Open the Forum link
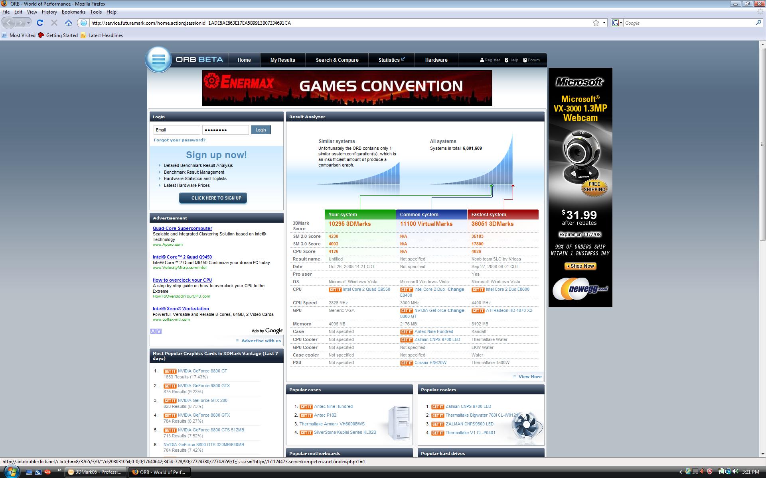The width and height of the screenshot is (766, 478). click(x=531, y=60)
